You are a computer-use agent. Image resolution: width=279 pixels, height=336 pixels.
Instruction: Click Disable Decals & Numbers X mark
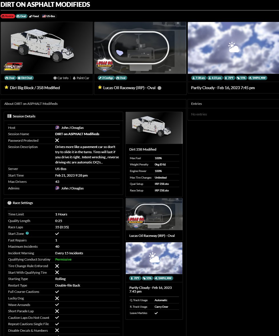(57, 330)
